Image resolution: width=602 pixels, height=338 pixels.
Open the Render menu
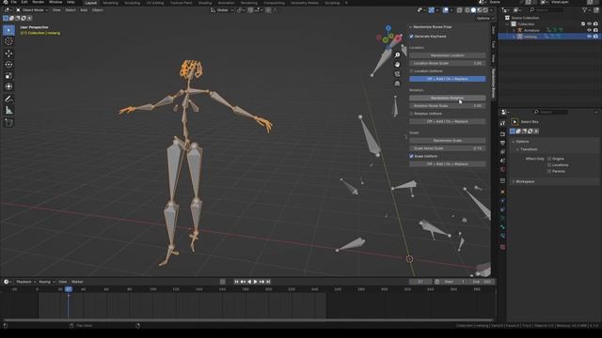click(x=39, y=2)
